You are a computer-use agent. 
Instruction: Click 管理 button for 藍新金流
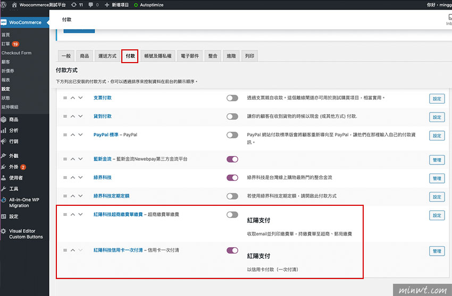pos(437,160)
